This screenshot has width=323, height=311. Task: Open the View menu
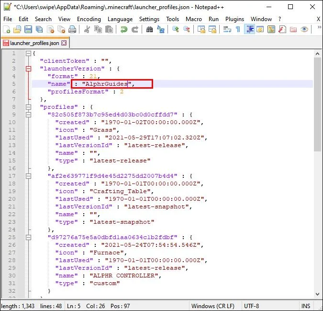point(64,19)
